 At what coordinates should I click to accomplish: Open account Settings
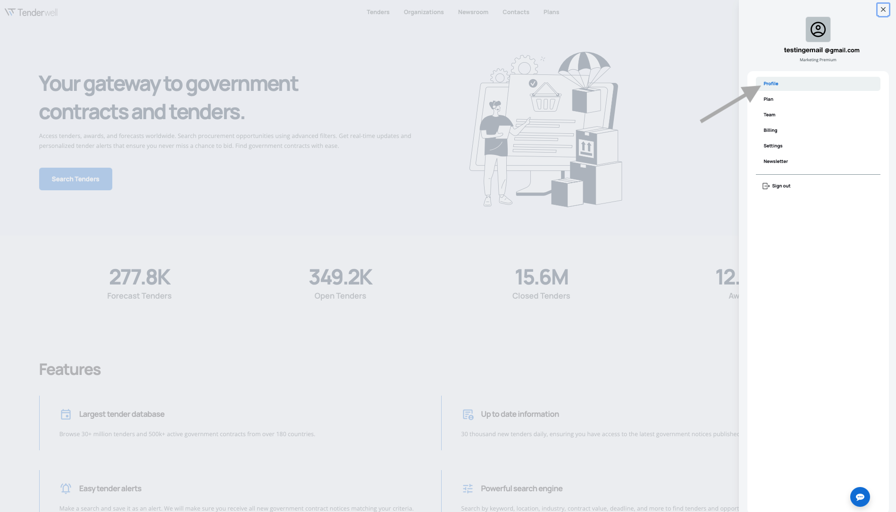click(773, 146)
